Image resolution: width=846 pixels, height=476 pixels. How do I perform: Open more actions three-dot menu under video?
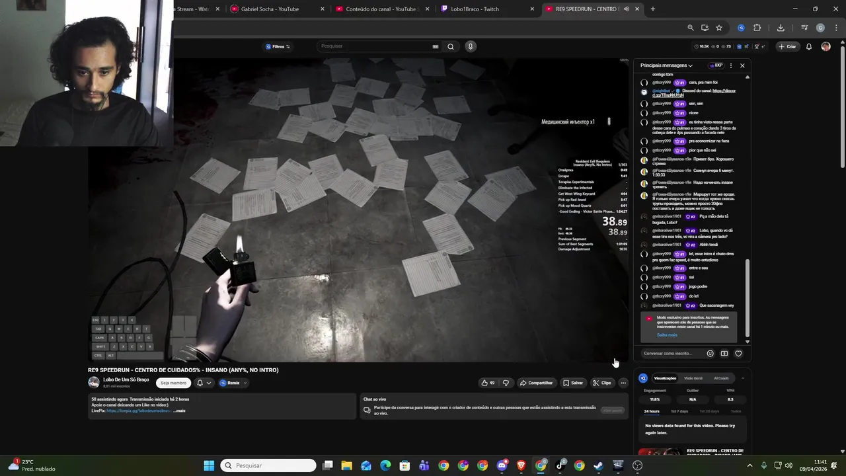pyautogui.click(x=623, y=383)
